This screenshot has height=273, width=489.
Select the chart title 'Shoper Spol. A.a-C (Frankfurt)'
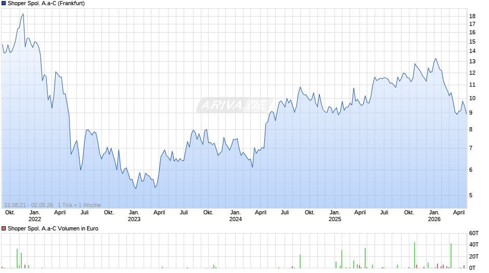46,4
